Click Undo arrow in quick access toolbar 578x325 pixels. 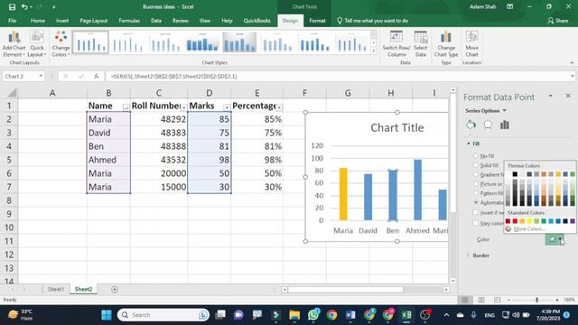tap(24, 7)
